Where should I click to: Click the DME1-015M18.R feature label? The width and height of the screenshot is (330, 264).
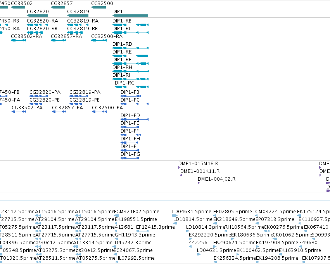[198, 164]
